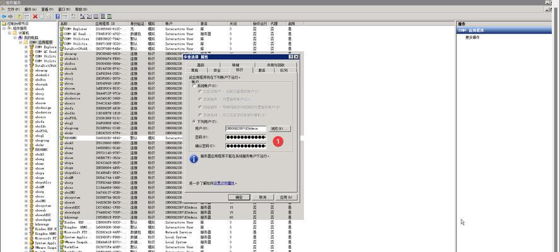Click the COM+ 应用程序 folder icon in tree
This screenshot has height=252, width=560.
tap(26, 42)
